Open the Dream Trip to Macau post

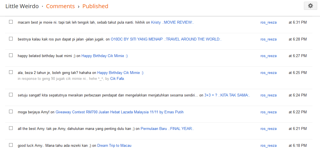click(x=114, y=146)
